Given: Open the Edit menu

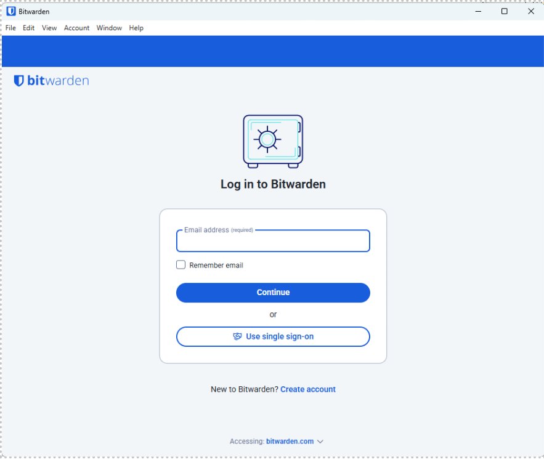Looking at the screenshot, I should tap(28, 28).
